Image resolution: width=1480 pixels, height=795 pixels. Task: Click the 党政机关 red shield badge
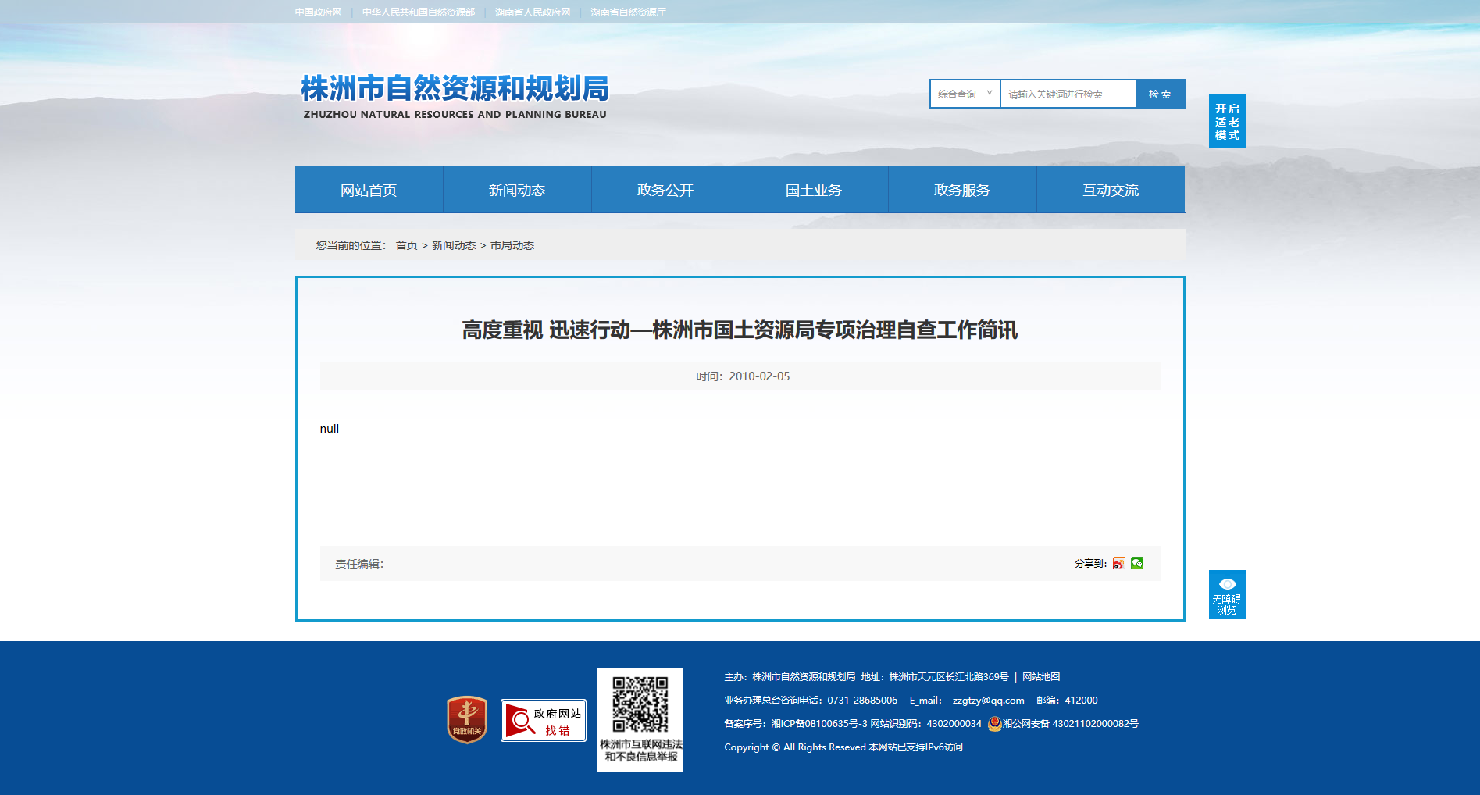(467, 719)
